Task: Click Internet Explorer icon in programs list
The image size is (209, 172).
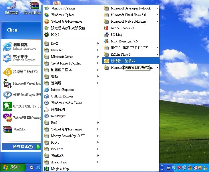Action: 47,90
